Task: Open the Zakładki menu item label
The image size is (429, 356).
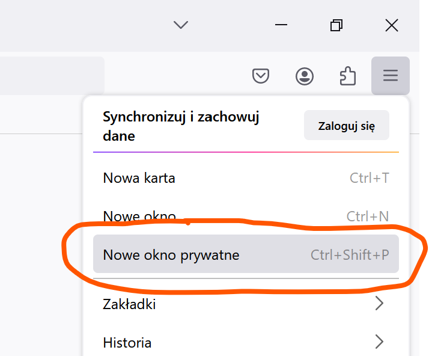Action: pyautogui.click(x=129, y=304)
